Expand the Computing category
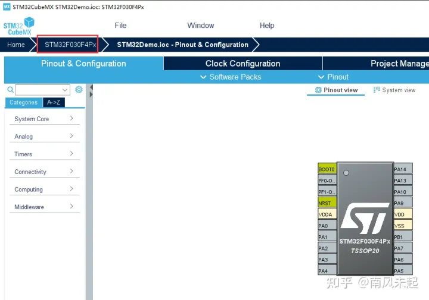This screenshot has height=300, width=429. tap(44, 190)
